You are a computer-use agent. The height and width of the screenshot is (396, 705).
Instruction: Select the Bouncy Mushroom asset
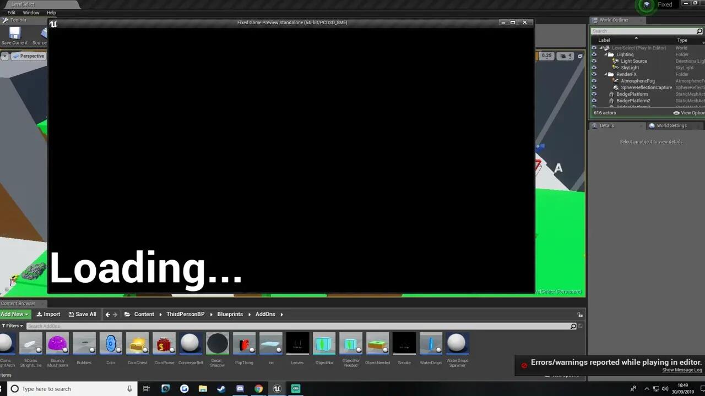pyautogui.click(x=57, y=344)
